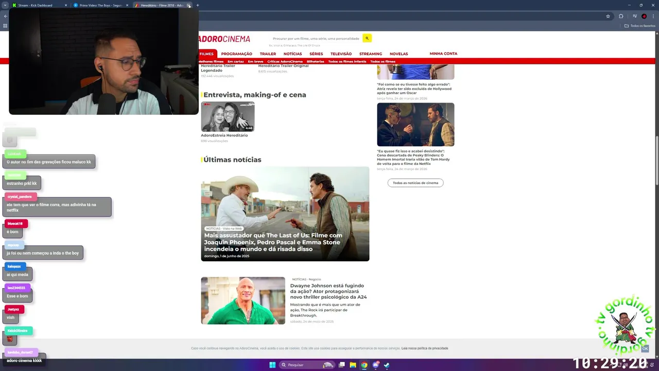The height and width of the screenshot is (371, 659).
Task: Open the Todos os favoritos bookmarks folder
Action: [x=640, y=26]
